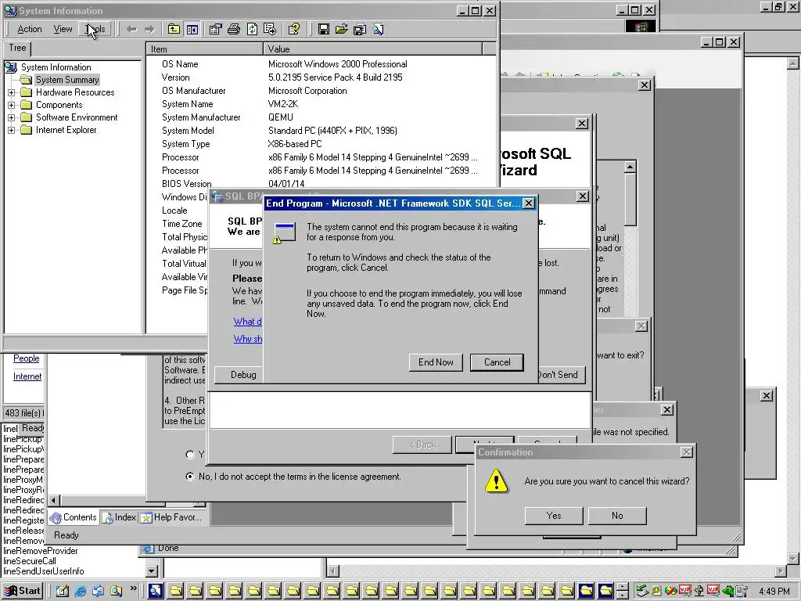Click the SQL wizard text scroll-up arrow
The width and height of the screenshot is (801, 601).
point(630,167)
